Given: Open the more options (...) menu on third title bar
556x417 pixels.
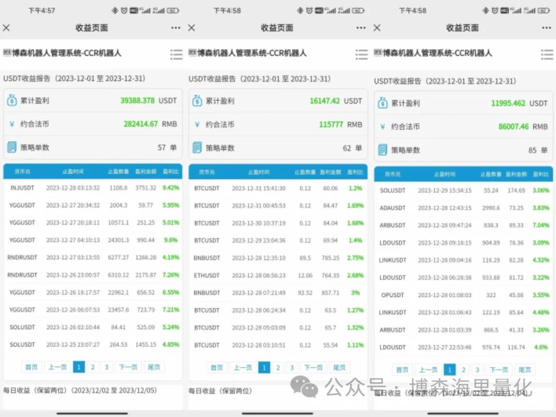Looking at the screenshot, I should pos(545,28).
